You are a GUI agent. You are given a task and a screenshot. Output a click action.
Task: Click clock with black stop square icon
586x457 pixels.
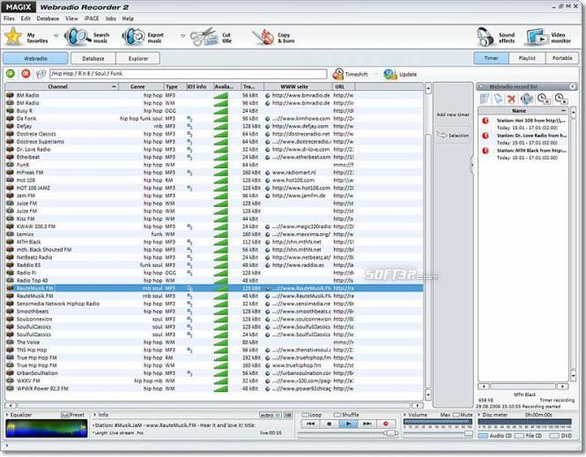(560, 99)
